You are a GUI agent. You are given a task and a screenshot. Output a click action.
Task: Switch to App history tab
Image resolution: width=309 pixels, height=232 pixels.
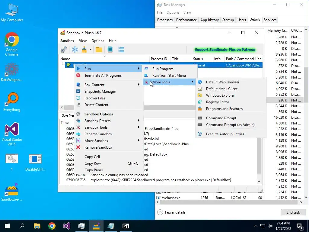click(x=209, y=20)
